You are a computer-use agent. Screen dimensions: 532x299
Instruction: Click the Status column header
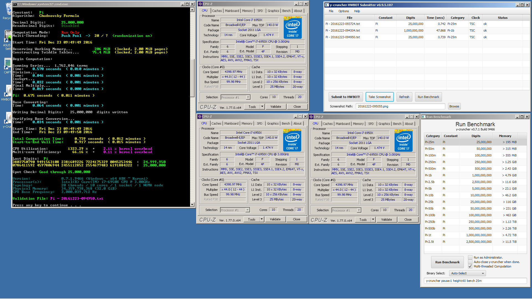click(x=502, y=18)
